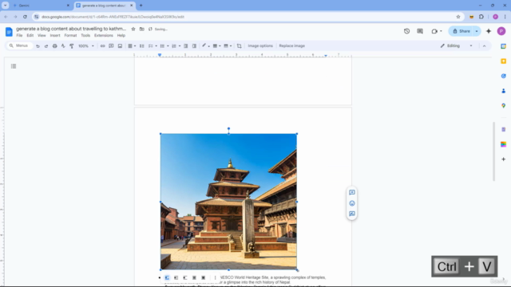
Task: Undo the last action
Action: [x=38, y=46]
